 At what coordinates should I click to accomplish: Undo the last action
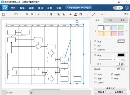[39, 14]
